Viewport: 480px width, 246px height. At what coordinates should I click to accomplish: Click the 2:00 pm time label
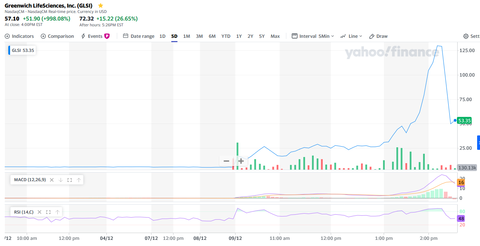(429, 238)
